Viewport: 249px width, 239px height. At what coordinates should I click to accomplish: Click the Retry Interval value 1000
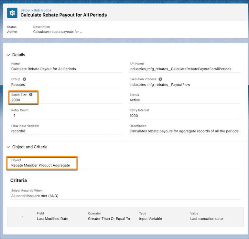(x=134, y=116)
